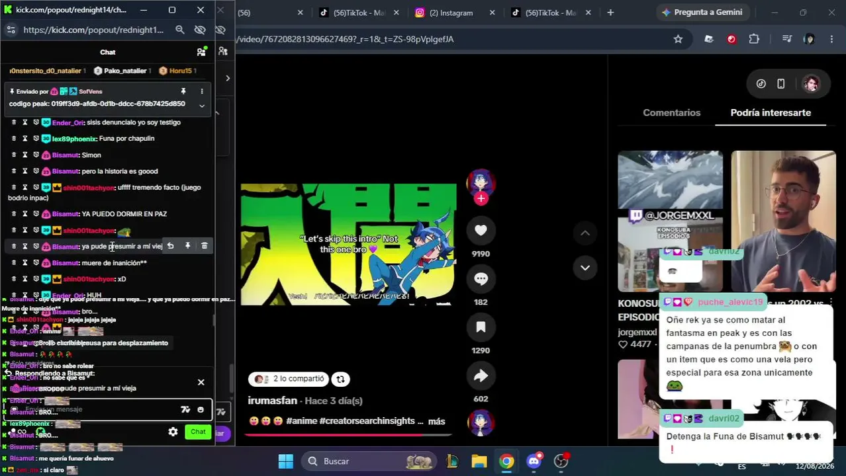Open Discord from taskbar
Image resolution: width=846 pixels, height=476 pixels.
tap(534, 461)
